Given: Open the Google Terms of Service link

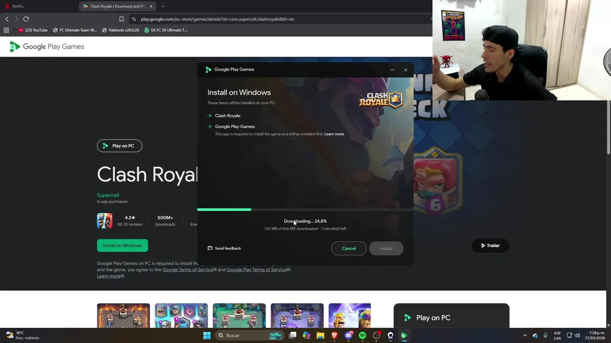Looking at the screenshot, I should pyautogui.click(x=189, y=270).
